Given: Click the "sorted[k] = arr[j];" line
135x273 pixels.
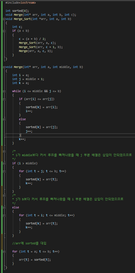Looking at the screenshot, I should tap(42, 127).
